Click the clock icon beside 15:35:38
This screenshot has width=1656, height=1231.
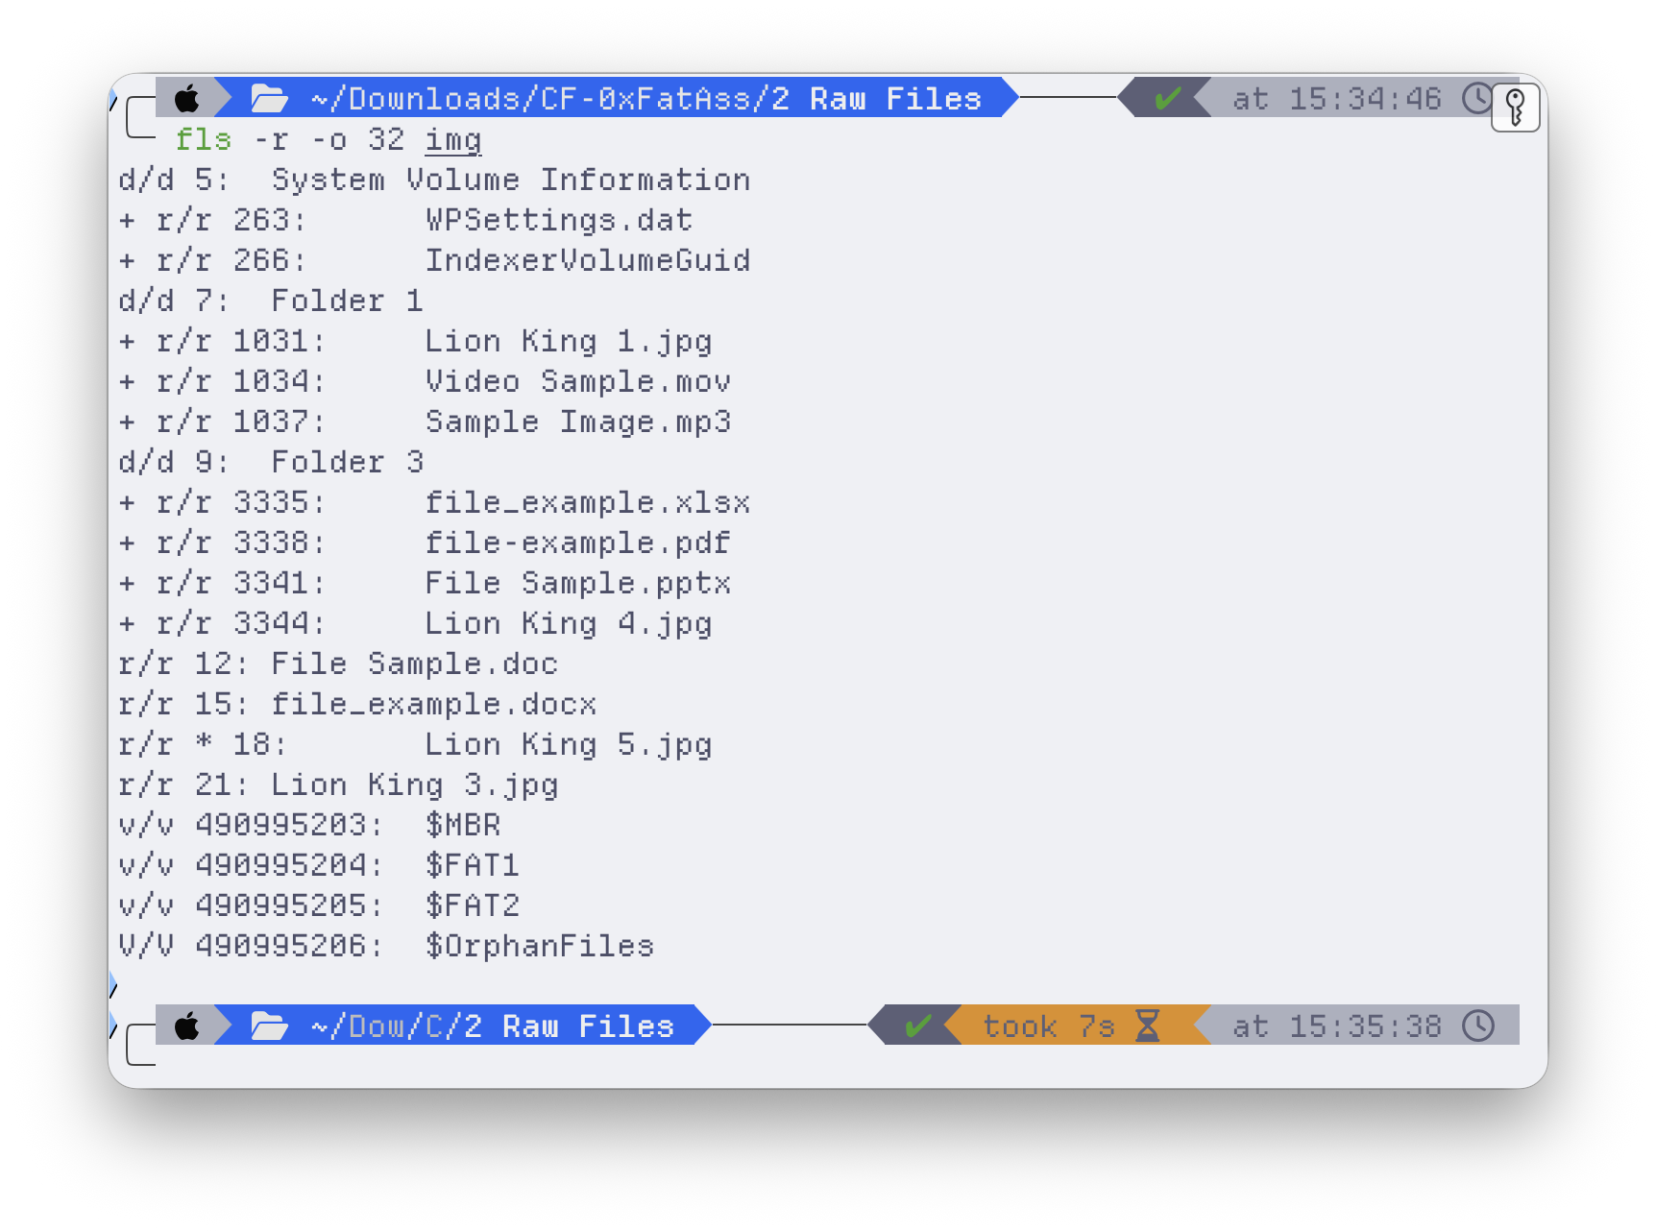pos(1478,1026)
